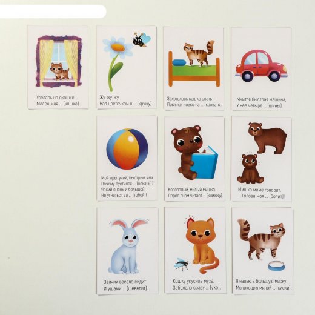Select the colorful beach ball
This screenshot has width=315, height=315.
(x=127, y=149)
